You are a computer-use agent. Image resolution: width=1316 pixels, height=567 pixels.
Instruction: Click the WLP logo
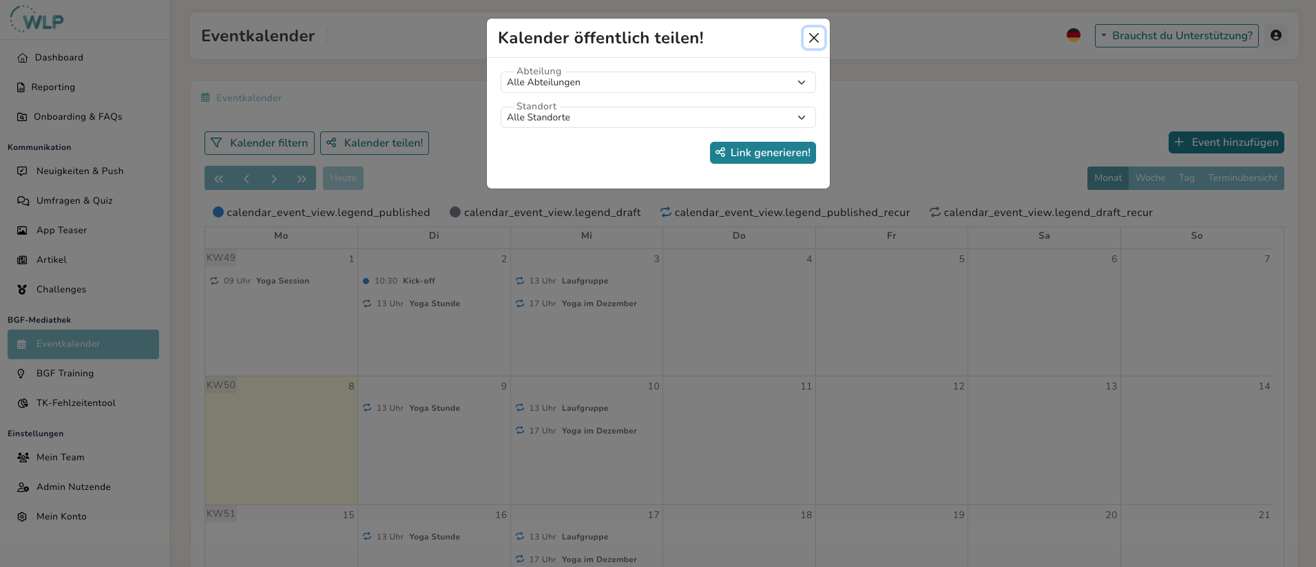click(38, 19)
